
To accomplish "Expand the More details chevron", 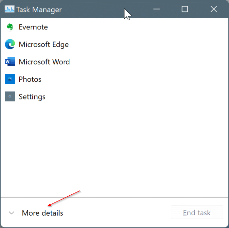I will (x=11, y=213).
